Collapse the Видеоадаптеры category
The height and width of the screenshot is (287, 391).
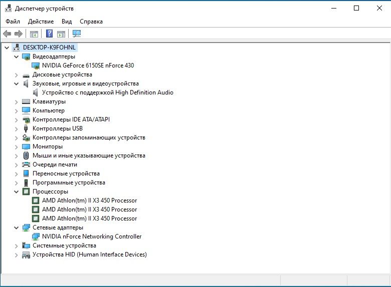click(x=16, y=56)
